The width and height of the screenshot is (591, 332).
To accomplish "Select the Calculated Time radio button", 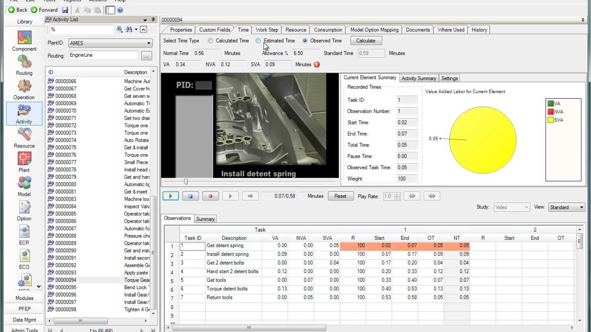I will coord(211,41).
